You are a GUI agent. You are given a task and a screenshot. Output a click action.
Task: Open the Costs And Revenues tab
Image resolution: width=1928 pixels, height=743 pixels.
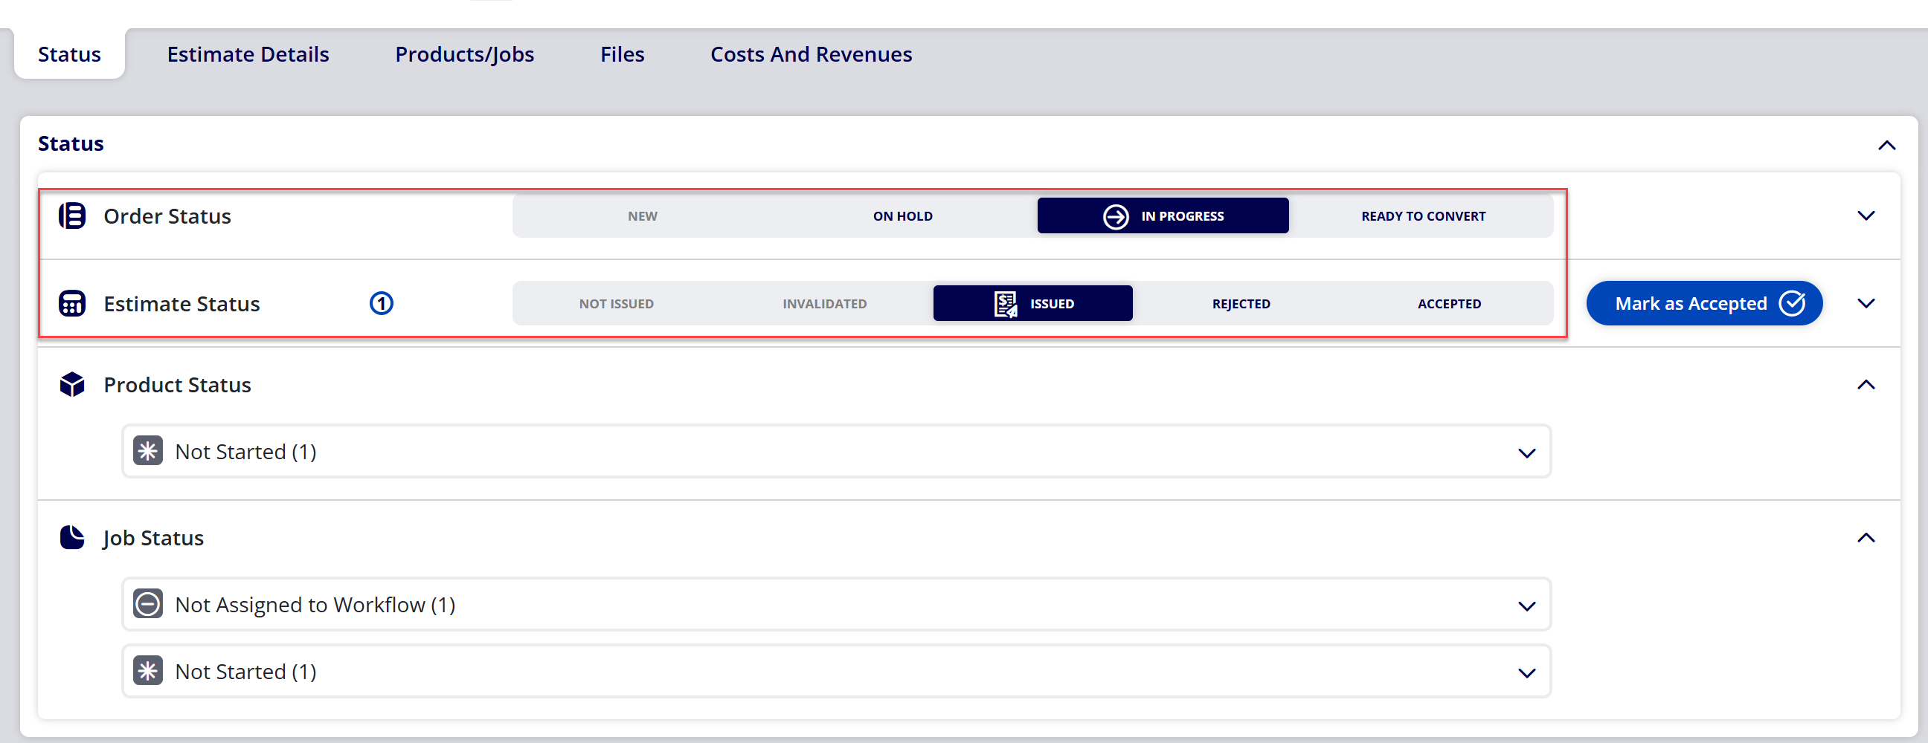(811, 53)
